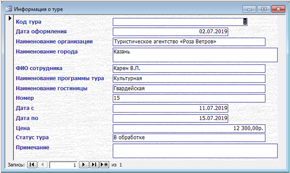
Task: Click the Наименование организации label
Action: [54, 42]
